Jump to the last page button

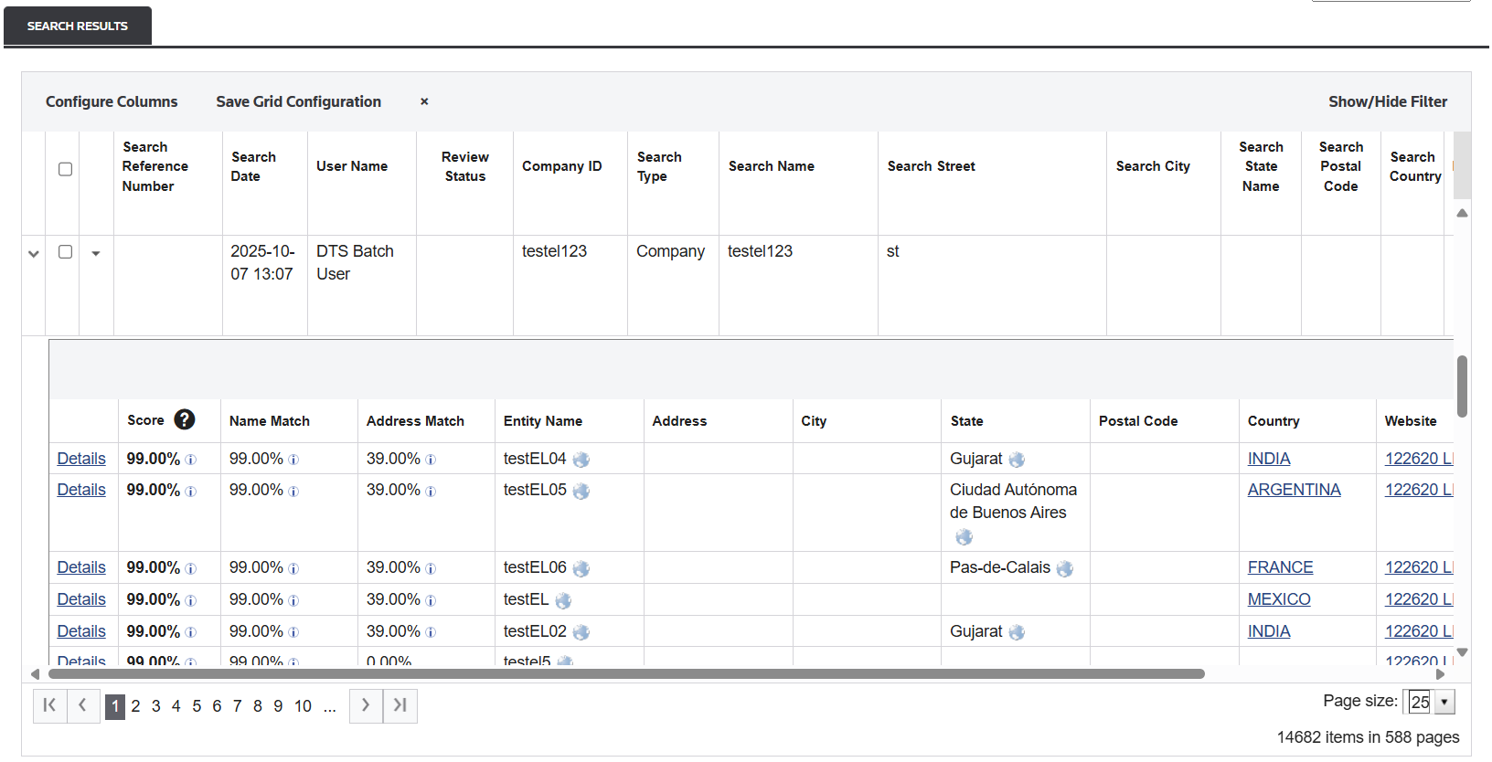click(x=400, y=705)
